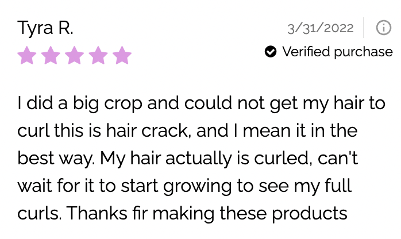Click the review date 3/31/2022

[x=321, y=28]
